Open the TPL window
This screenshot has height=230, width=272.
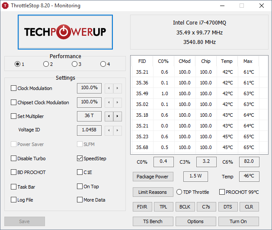(x=163, y=207)
